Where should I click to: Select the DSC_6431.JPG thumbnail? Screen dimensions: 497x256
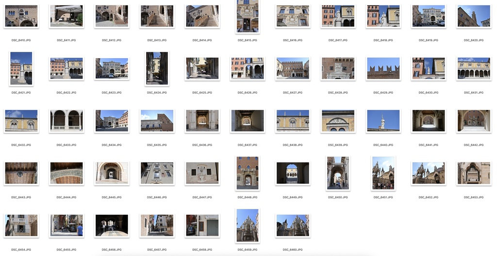tap(474, 68)
